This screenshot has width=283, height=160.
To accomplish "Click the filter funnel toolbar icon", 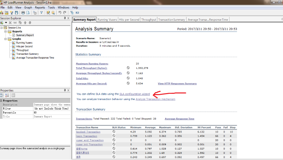I will click(x=42, y=13).
